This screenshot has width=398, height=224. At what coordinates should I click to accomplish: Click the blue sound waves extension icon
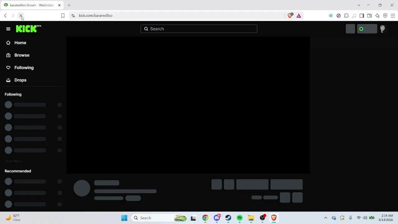(x=331, y=16)
